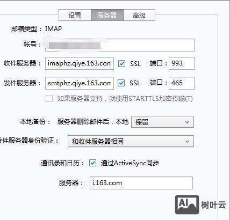Open the 高级 tab
The height and width of the screenshot is (220, 230).
tap(139, 15)
